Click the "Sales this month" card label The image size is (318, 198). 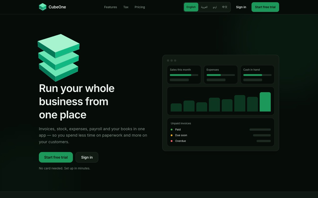(x=180, y=70)
